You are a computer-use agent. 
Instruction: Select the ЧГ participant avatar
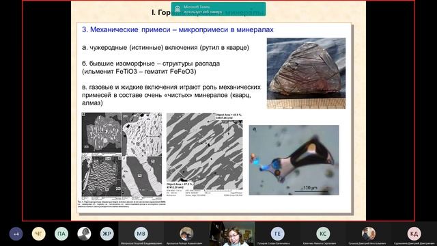pyautogui.click(x=38, y=234)
